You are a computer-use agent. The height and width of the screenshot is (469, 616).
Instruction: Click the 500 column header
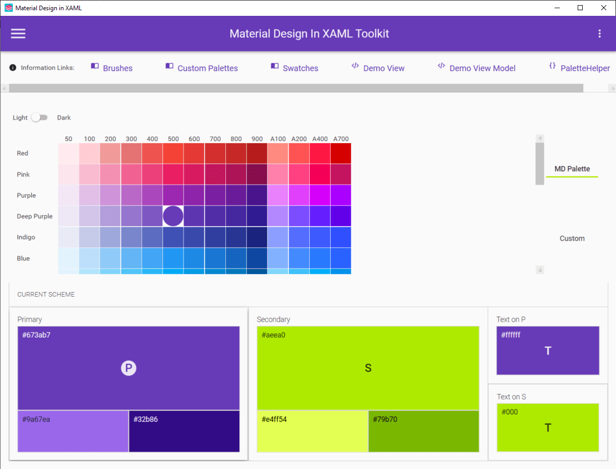173,139
